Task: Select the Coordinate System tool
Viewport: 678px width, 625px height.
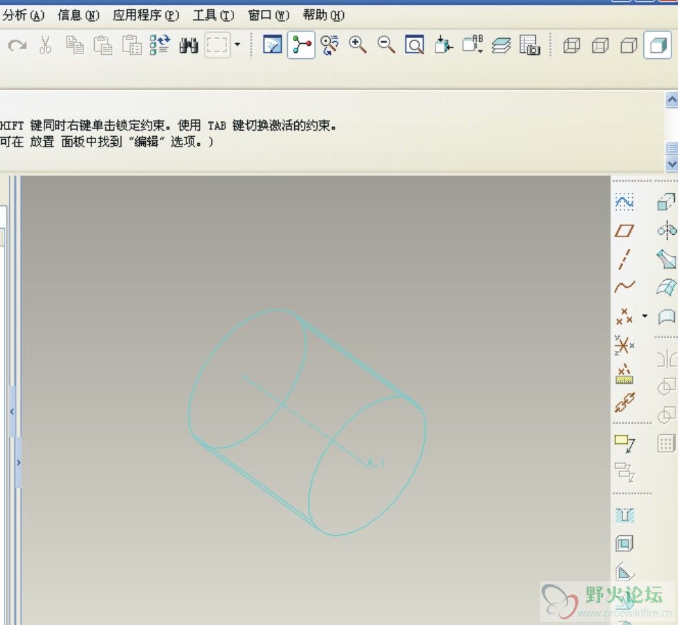Action: tap(624, 345)
